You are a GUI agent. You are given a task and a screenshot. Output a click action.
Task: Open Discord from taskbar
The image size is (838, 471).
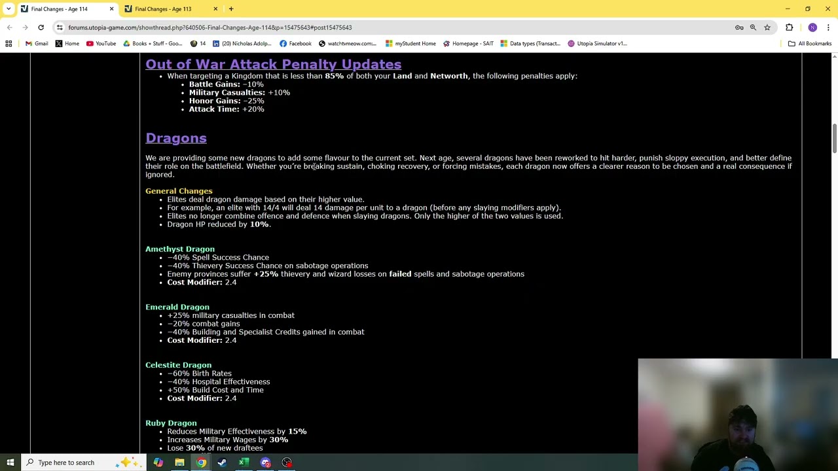(265, 462)
